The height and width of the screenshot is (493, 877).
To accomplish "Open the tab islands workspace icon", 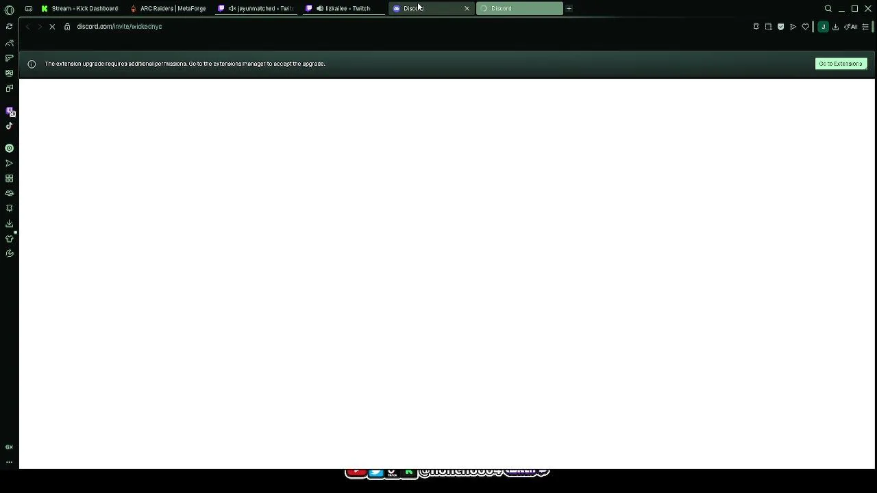I will (29, 8).
